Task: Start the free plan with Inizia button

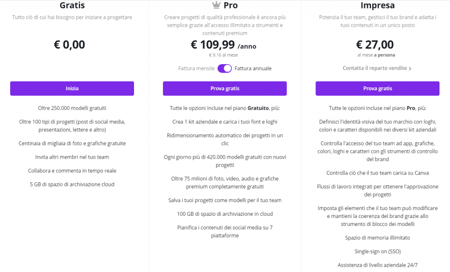Action: point(72,88)
